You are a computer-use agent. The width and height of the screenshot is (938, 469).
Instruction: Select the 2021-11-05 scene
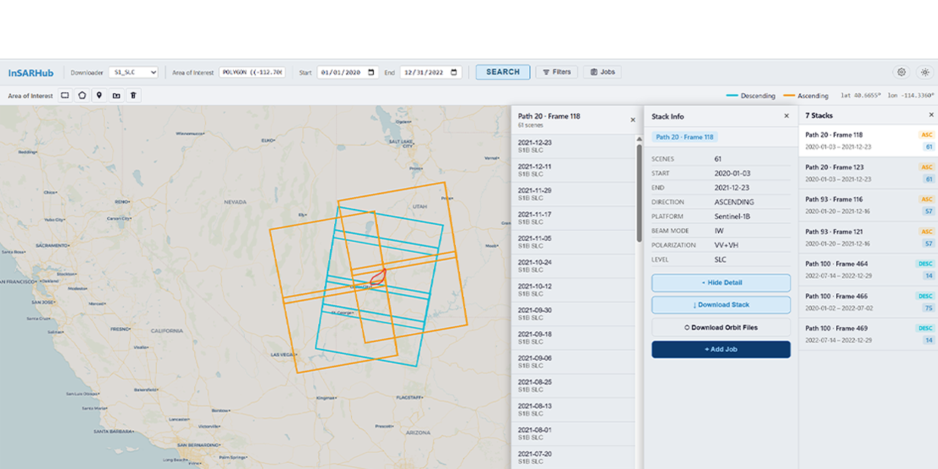tap(573, 242)
